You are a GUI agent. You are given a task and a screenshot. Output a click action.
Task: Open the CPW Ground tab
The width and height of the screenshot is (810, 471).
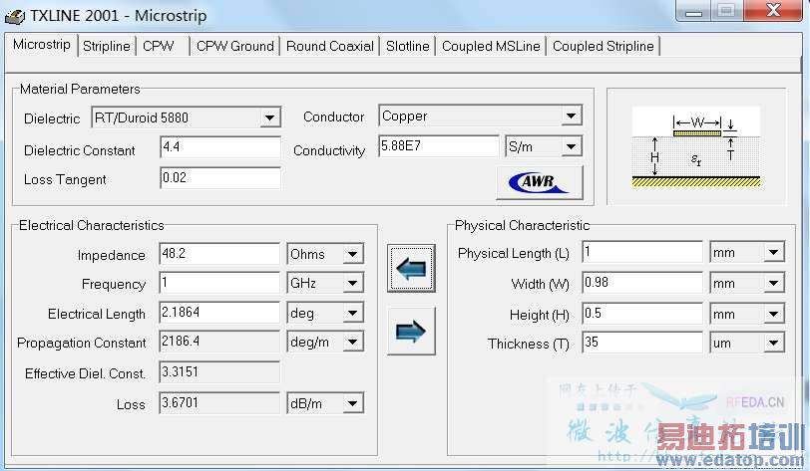coord(235,46)
